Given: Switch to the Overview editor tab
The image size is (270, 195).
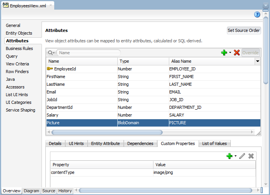Looking at the screenshot, I should point(12,191).
